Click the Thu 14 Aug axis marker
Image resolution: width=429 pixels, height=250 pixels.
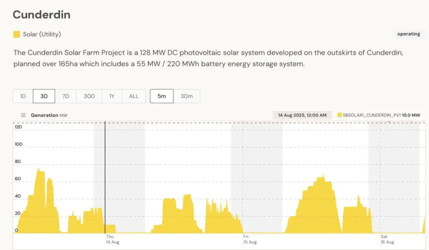click(x=112, y=239)
